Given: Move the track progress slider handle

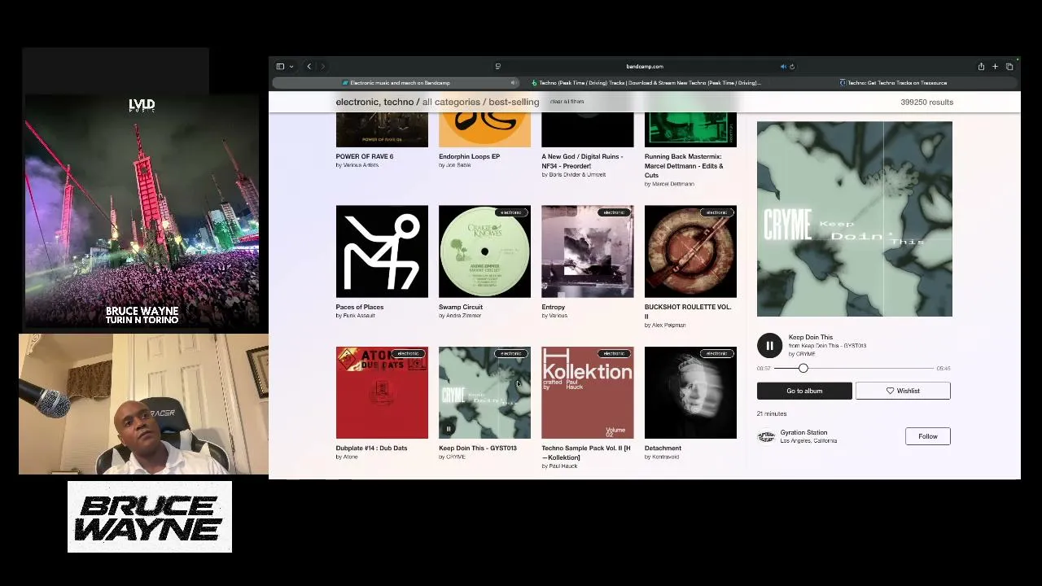Looking at the screenshot, I should [803, 369].
